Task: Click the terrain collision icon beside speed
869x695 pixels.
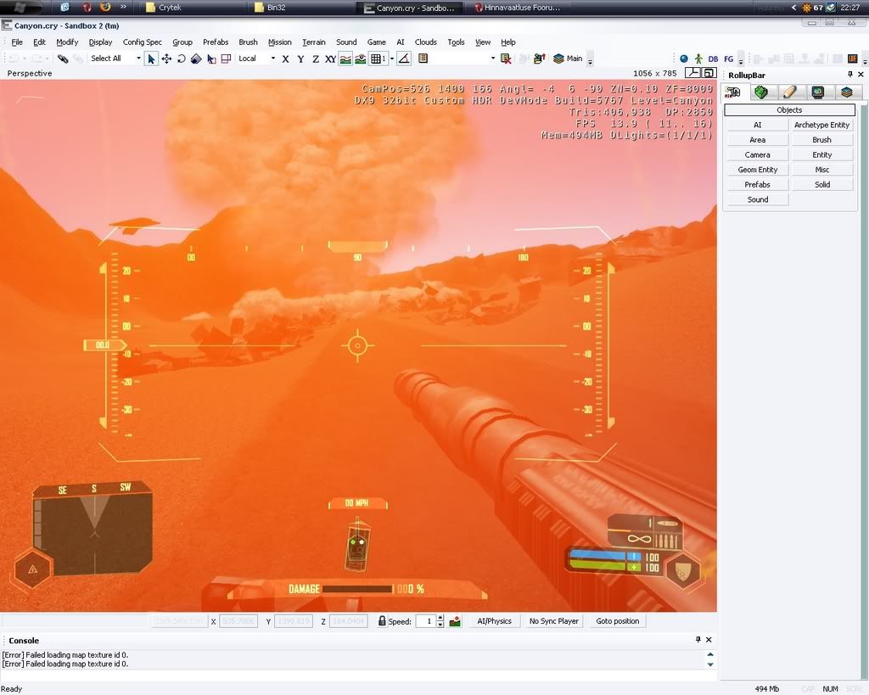Action: (455, 621)
